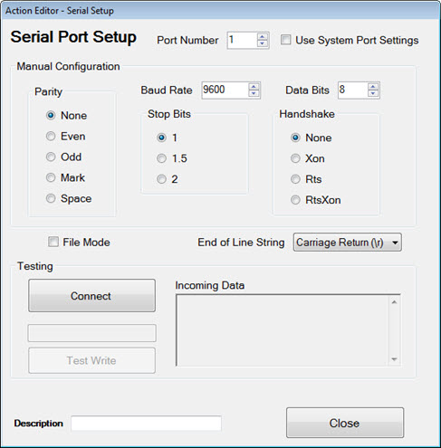This screenshot has height=448, width=441.
Task: Increase Baud Rate using up spinner
Action: point(254,87)
